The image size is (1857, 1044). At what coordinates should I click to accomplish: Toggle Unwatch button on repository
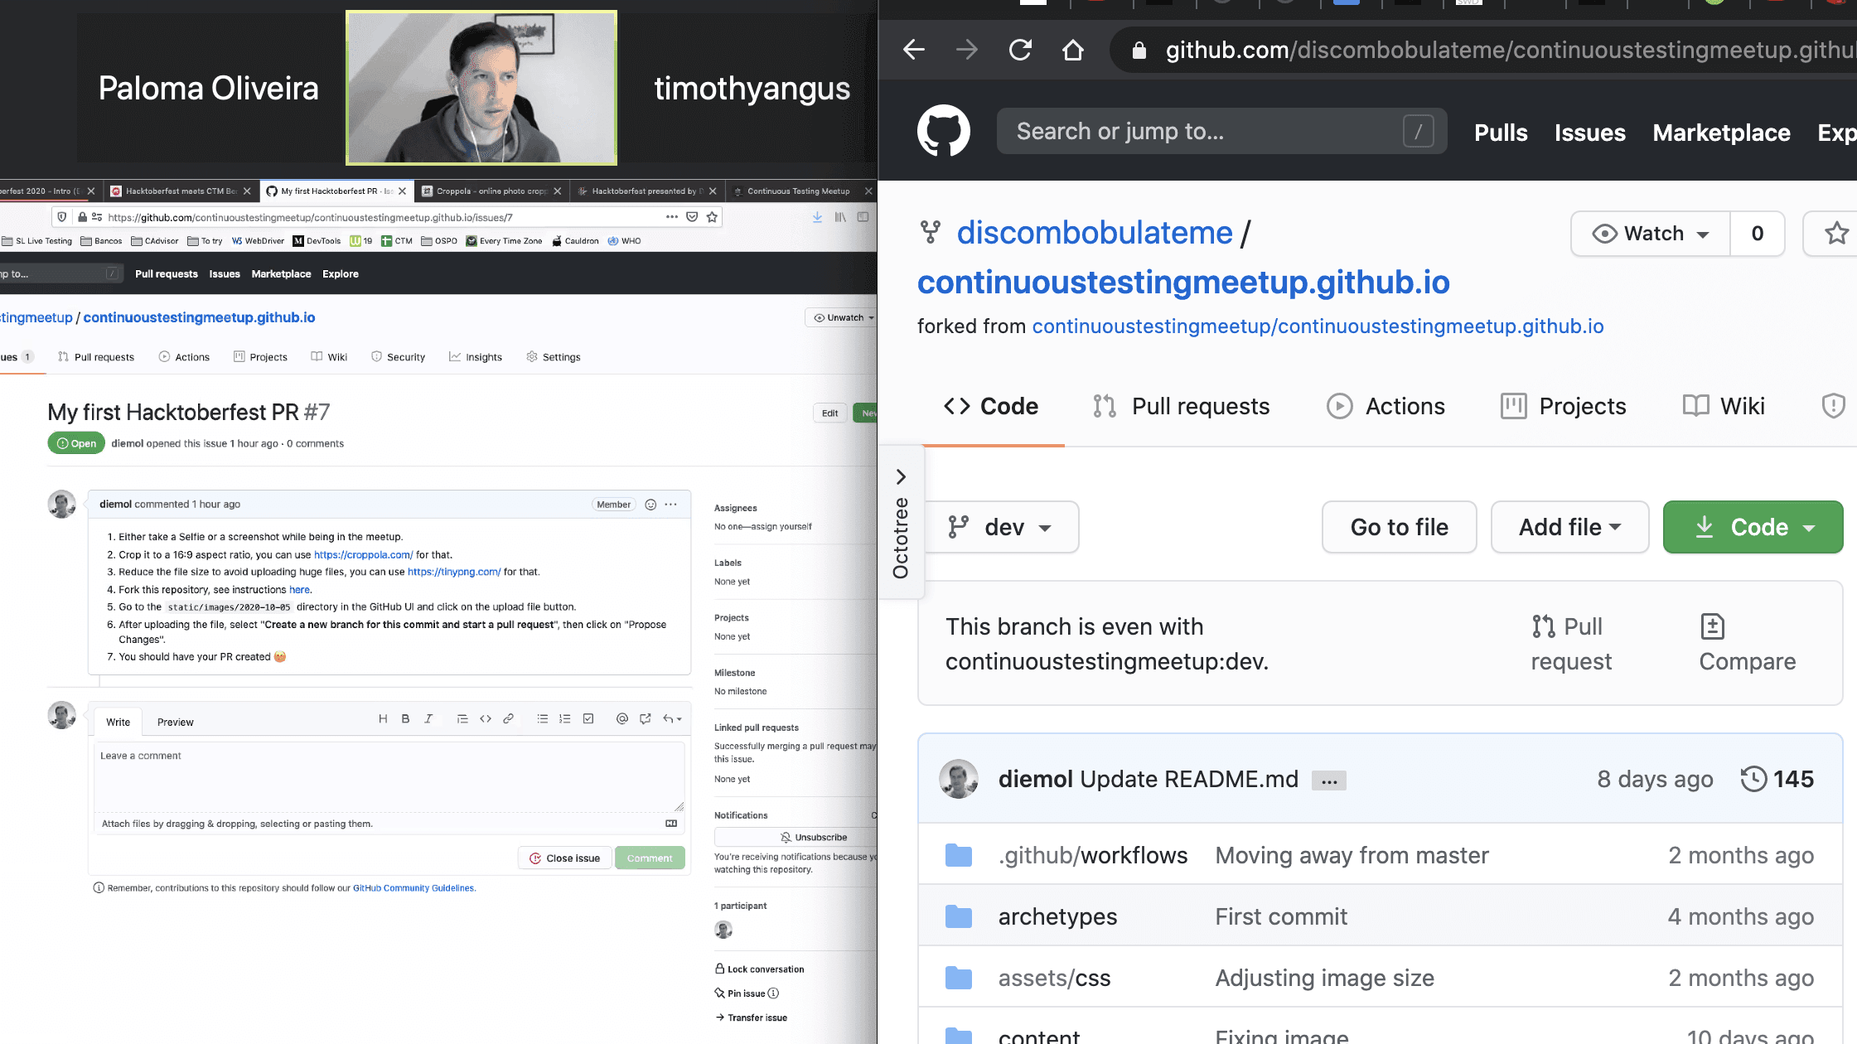[x=844, y=317]
